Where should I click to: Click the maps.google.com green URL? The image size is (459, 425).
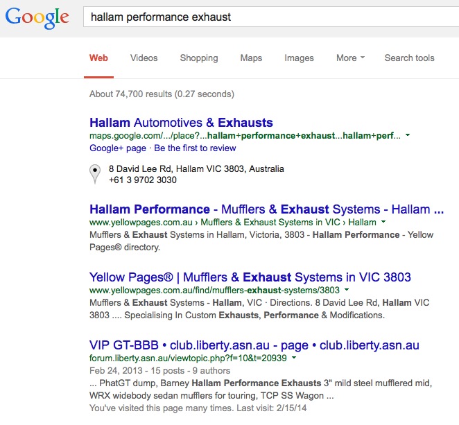tap(245, 135)
